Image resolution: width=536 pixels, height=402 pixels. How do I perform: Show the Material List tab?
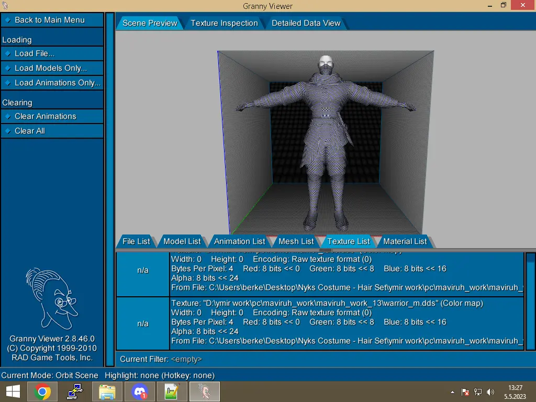coord(405,241)
